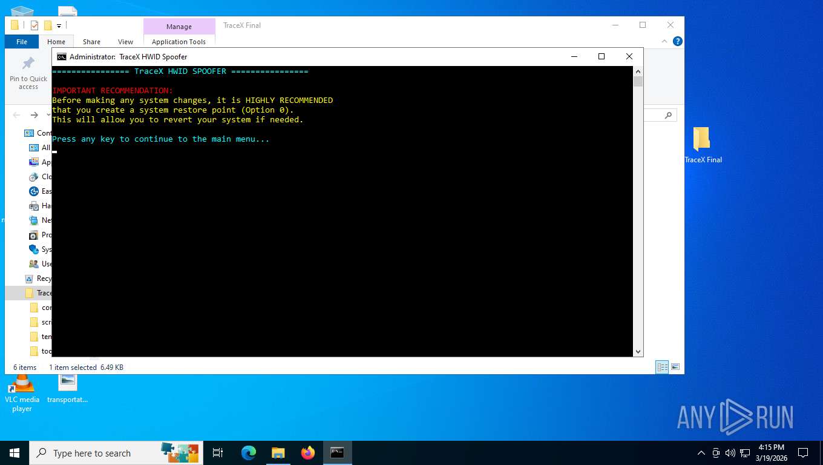Launch Microsoft Edge from the taskbar
Viewport: 823px width, 465px height.
pyautogui.click(x=248, y=453)
